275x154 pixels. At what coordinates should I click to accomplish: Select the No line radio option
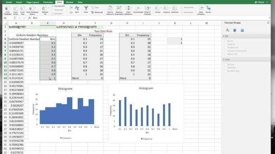[x=226, y=64]
